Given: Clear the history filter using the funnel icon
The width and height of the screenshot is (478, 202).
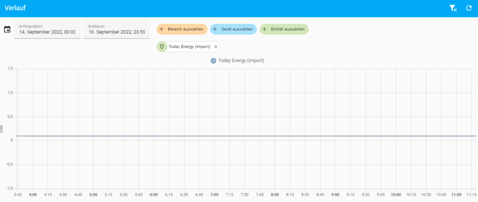Looking at the screenshot, I should 453,8.
